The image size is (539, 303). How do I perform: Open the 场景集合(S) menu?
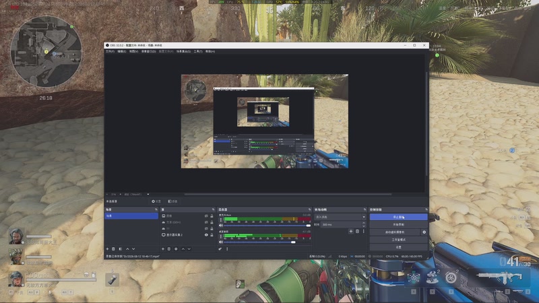click(183, 51)
